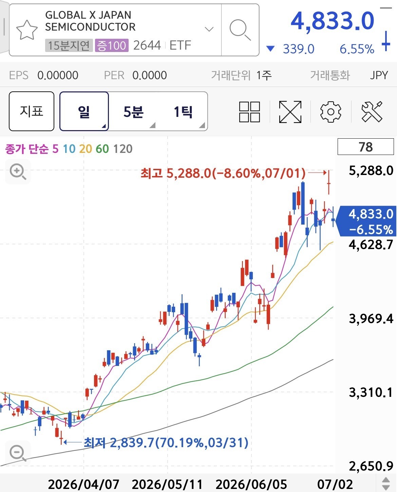Expand chart to fullscreen with arrows icon

(x=290, y=111)
